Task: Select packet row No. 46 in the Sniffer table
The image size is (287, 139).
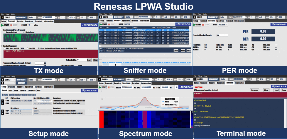Action: (x=144, y=38)
